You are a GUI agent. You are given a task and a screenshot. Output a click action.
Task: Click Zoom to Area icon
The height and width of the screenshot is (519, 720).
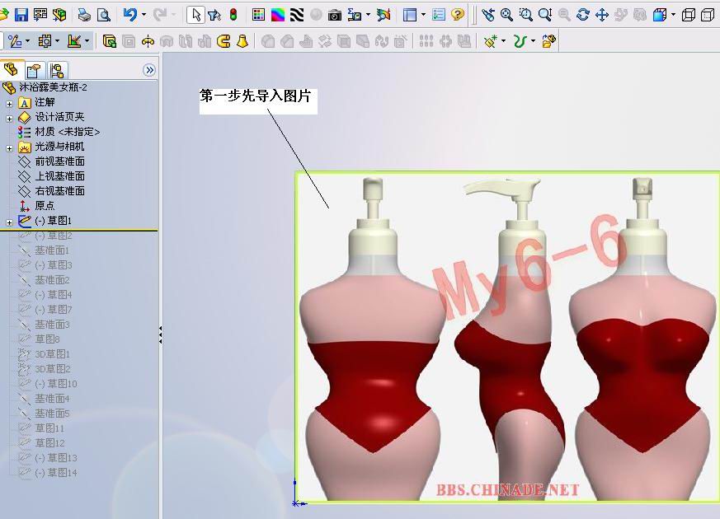[525, 15]
